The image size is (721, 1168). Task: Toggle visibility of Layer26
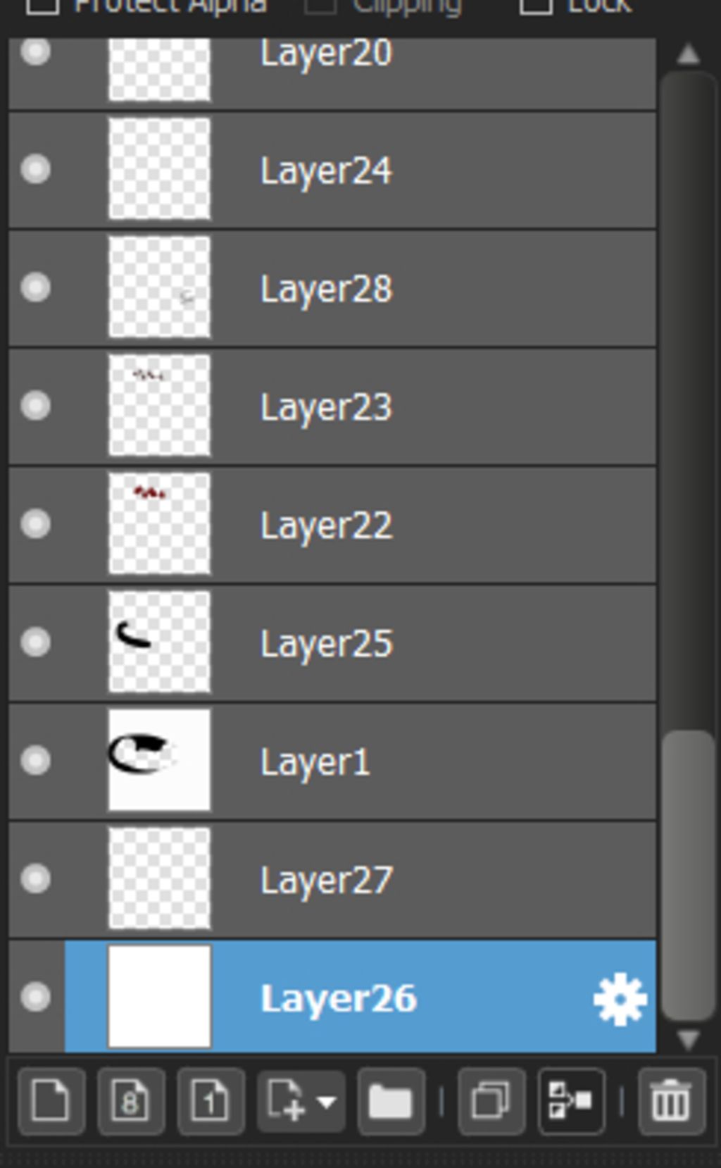35,997
